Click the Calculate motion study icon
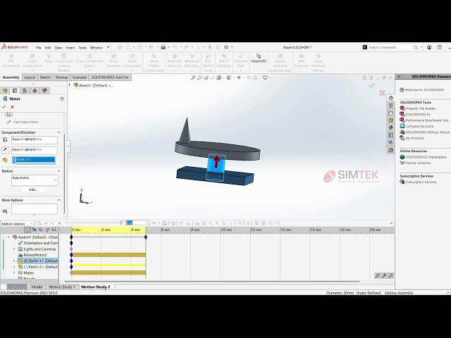451x338 pixels. tap(39, 223)
